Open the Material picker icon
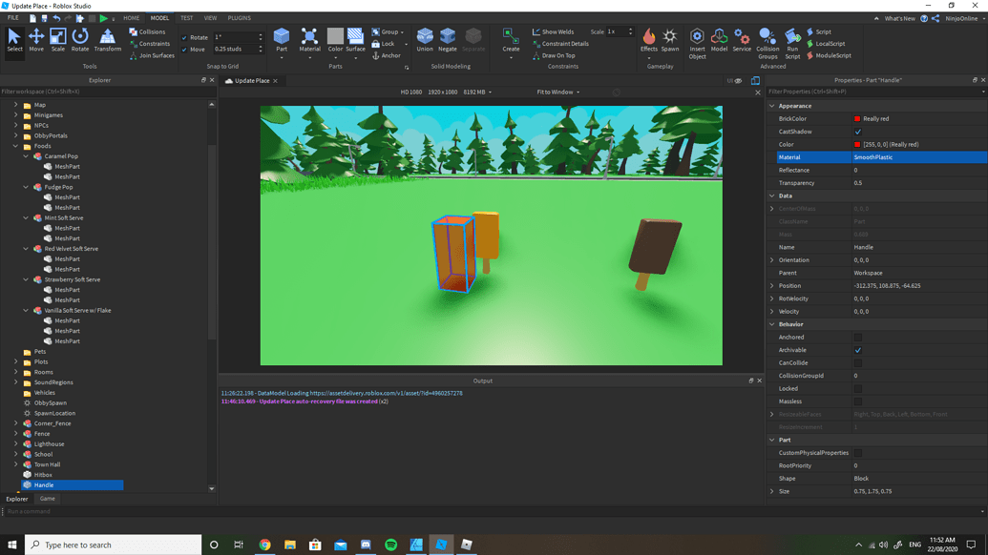The height and width of the screenshot is (555, 988). [x=309, y=38]
